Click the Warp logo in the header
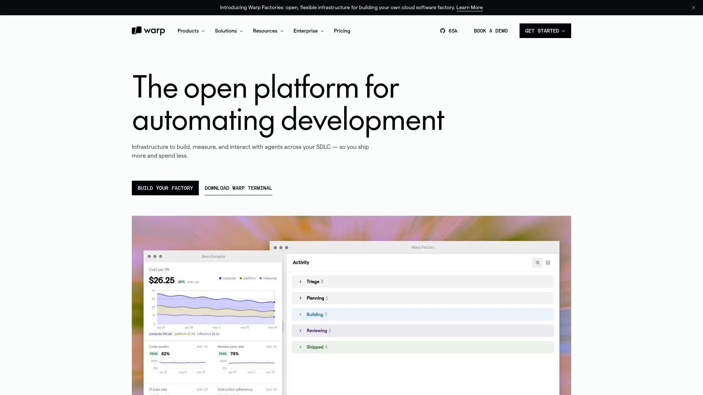Viewport: 703px width, 395px height. coord(148,31)
